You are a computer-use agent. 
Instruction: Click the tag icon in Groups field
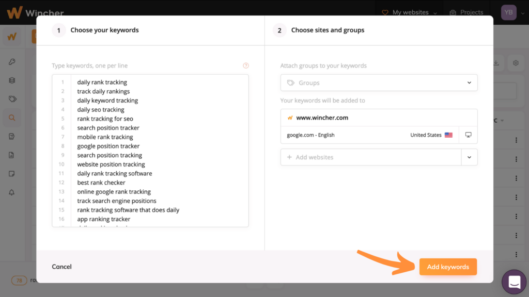tap(290, 83)
